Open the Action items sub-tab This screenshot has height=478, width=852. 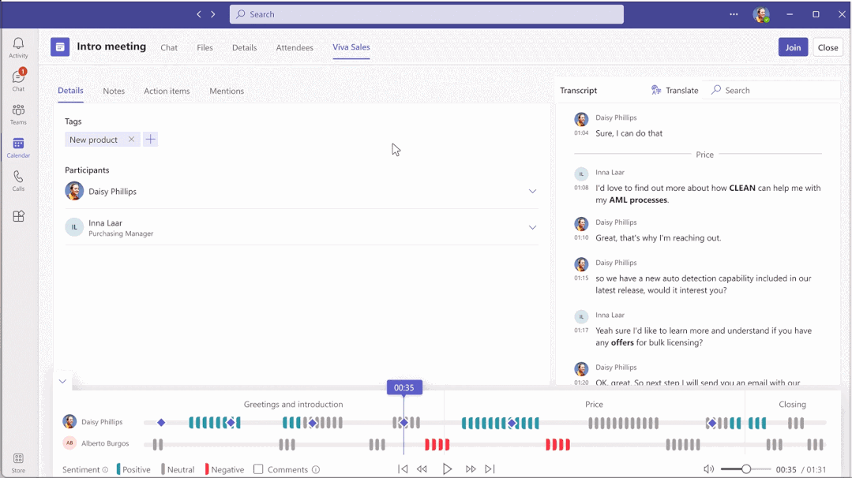point(167,91)
